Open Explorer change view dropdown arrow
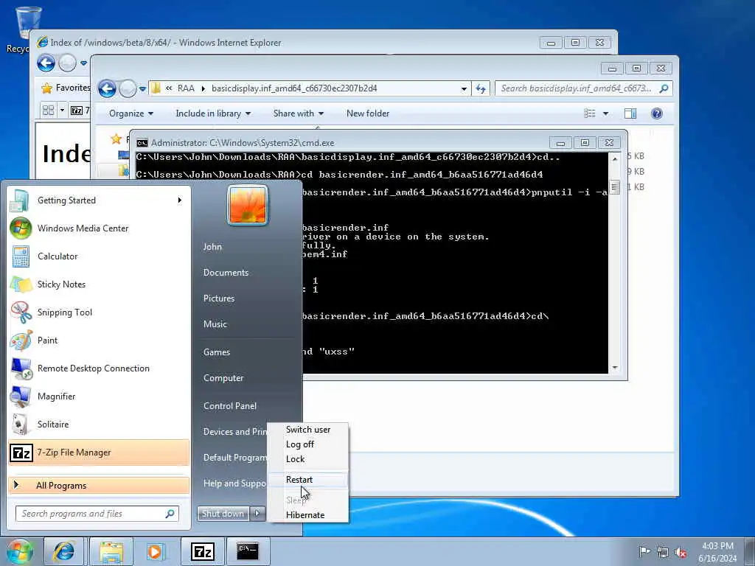The image size is (755, 566). pos(606,113)
